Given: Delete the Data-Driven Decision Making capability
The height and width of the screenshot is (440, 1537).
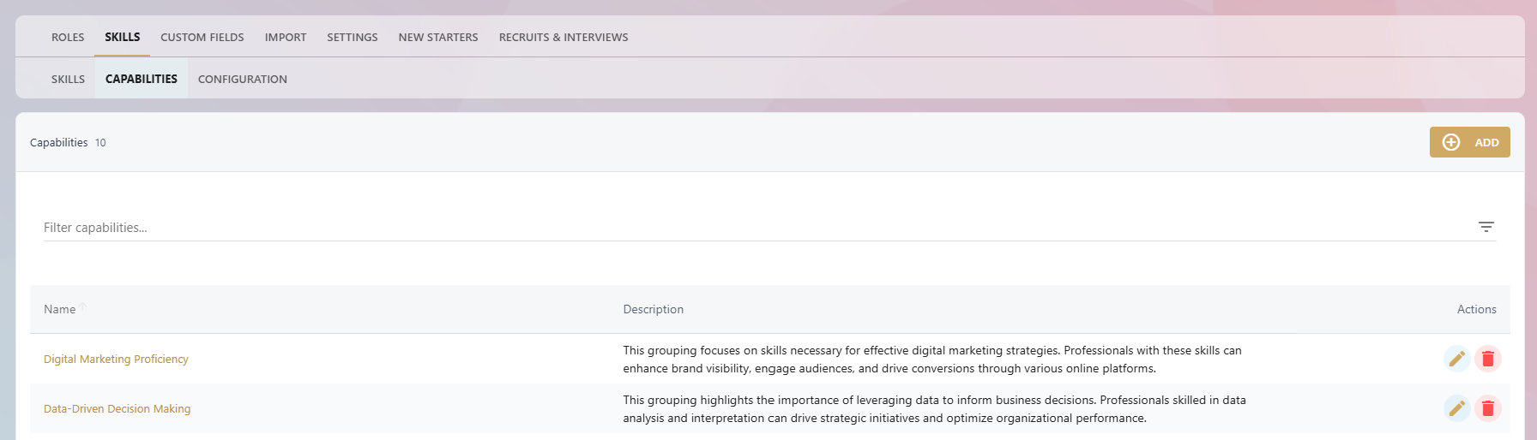Looking at the screenshot, I should click(x=1488, y=408).
